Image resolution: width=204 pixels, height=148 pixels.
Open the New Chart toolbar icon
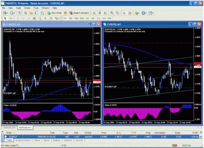tap(5, 13)
